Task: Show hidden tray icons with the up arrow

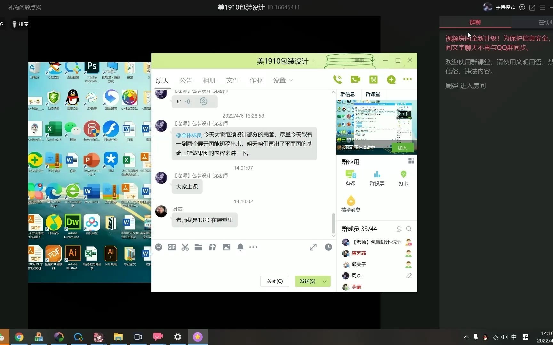Action: coord(466,337)
